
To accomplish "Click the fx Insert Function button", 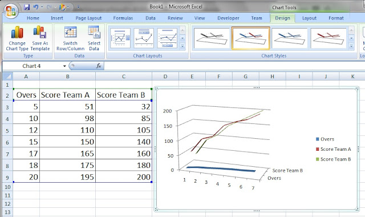I will click(99, 66).
